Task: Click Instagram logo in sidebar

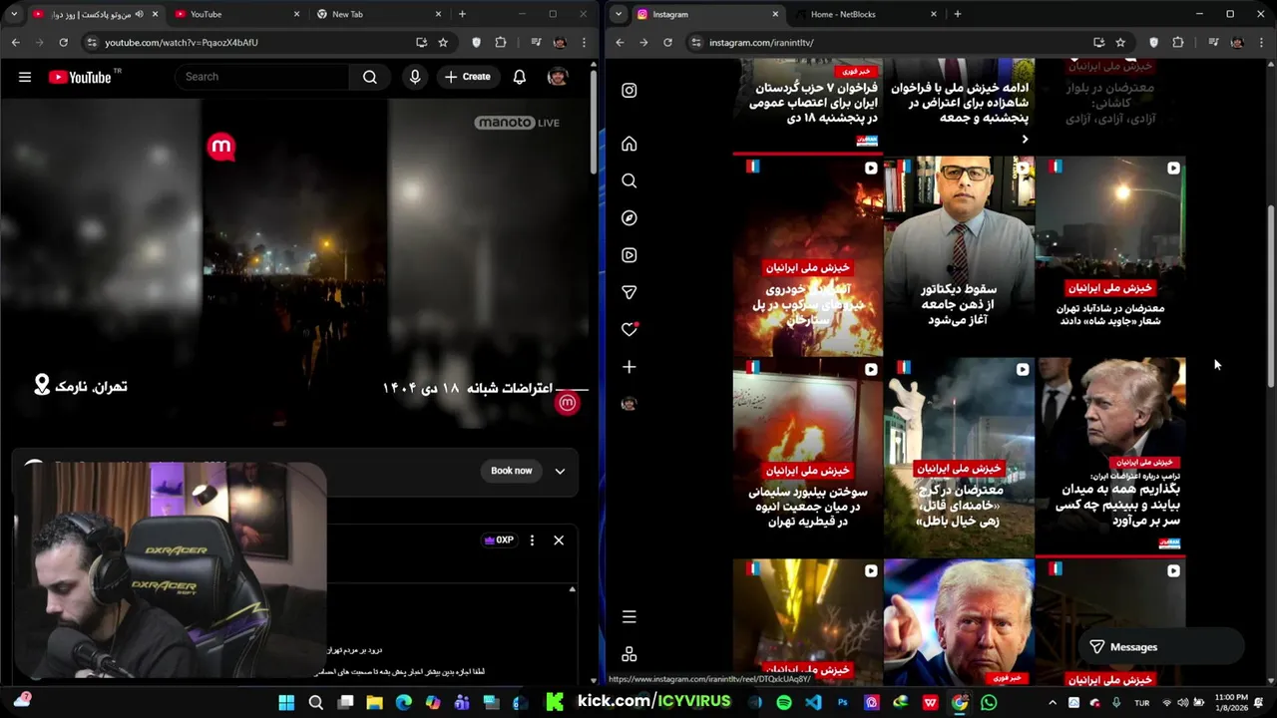Action: 630,90
